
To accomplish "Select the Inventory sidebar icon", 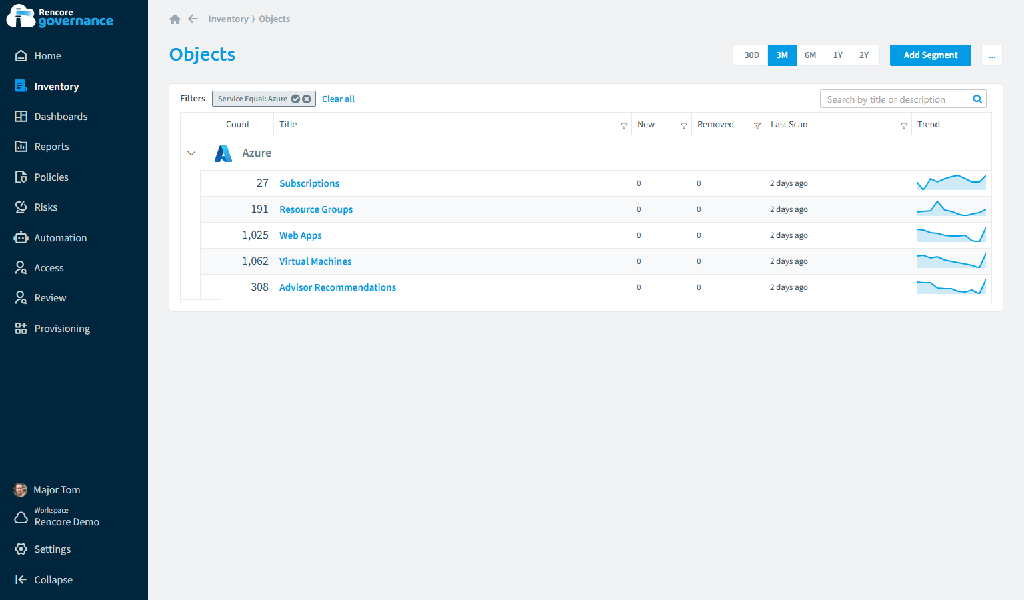I will (21, 86).
